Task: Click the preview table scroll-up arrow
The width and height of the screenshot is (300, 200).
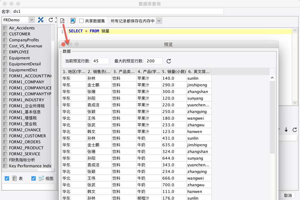Action: click(x=272, y=78)
